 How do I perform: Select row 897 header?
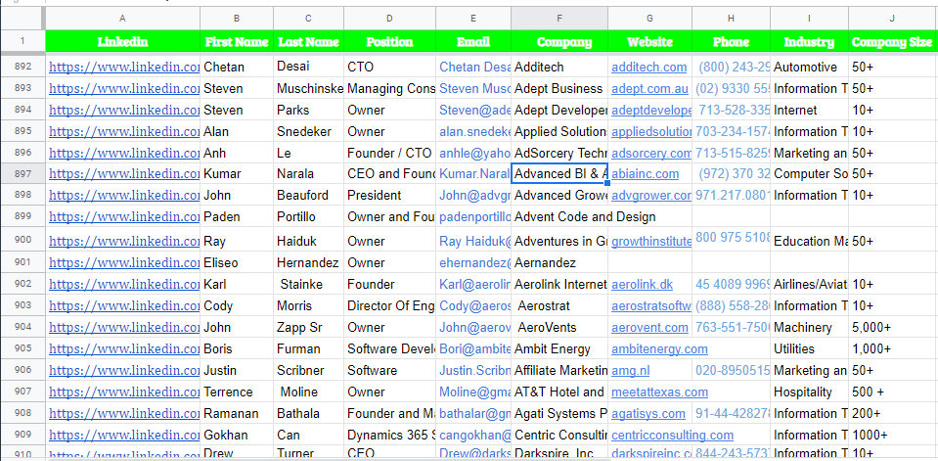(x=22, y=173)
